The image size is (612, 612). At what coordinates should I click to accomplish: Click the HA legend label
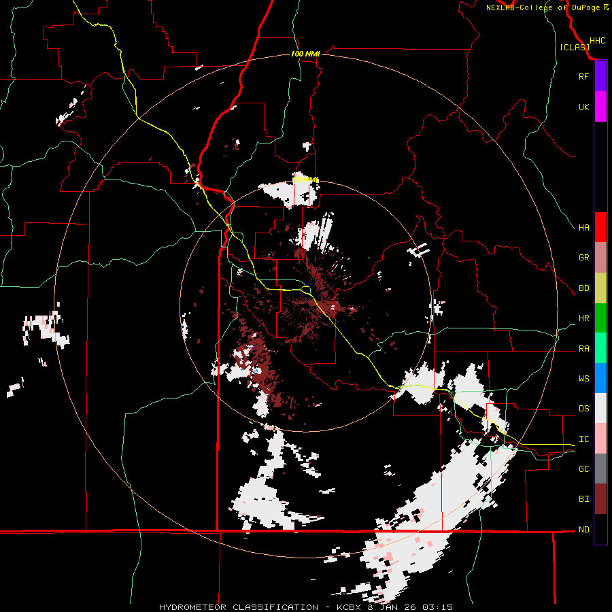pos(583,228)
